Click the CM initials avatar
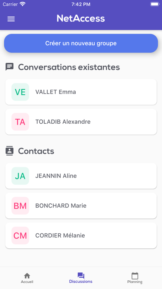162x289 pixels. pyautogui.click(x=20, y=235)
